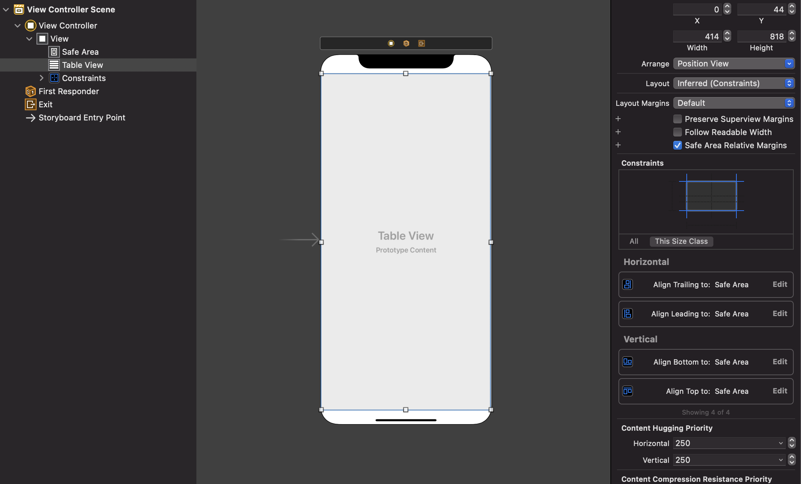Open the Arrange Position View dropdown
The width and height of the screenshot is (801, 484).
click(733, 64)
